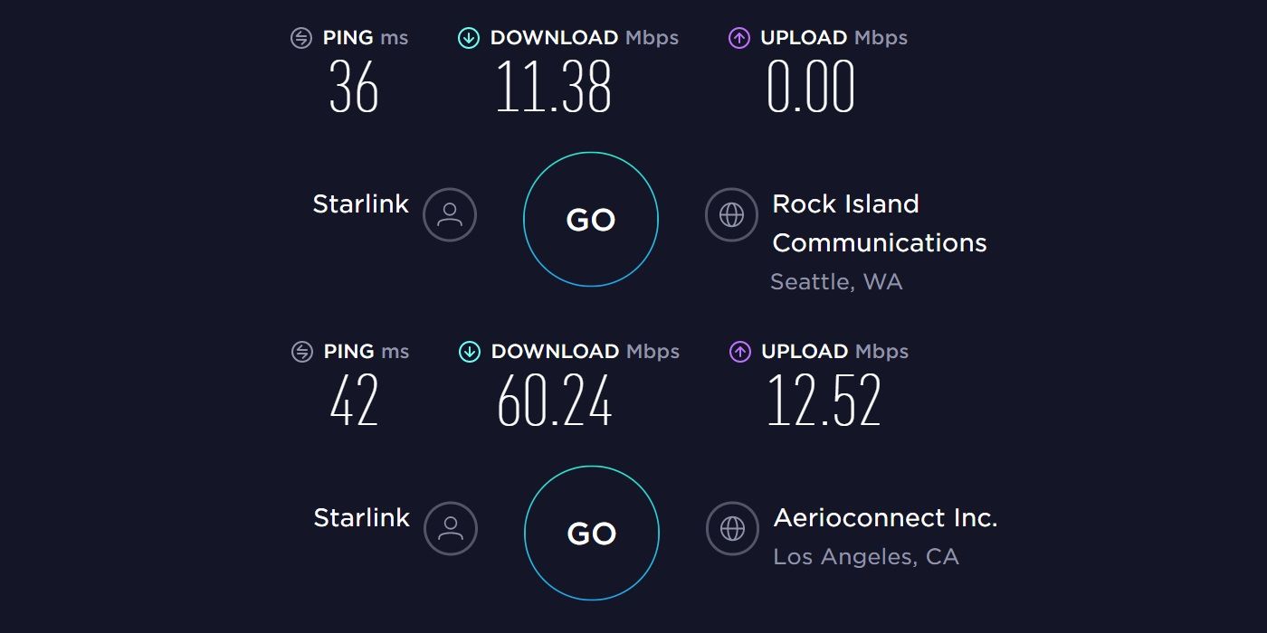Select the download arrow icon in first result
1267x633 pixels.
point(469,38)
